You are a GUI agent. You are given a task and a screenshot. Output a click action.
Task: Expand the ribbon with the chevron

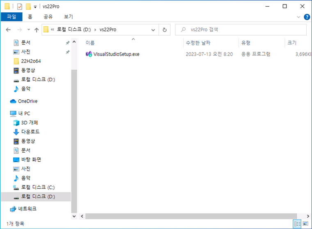click(298, 17)
